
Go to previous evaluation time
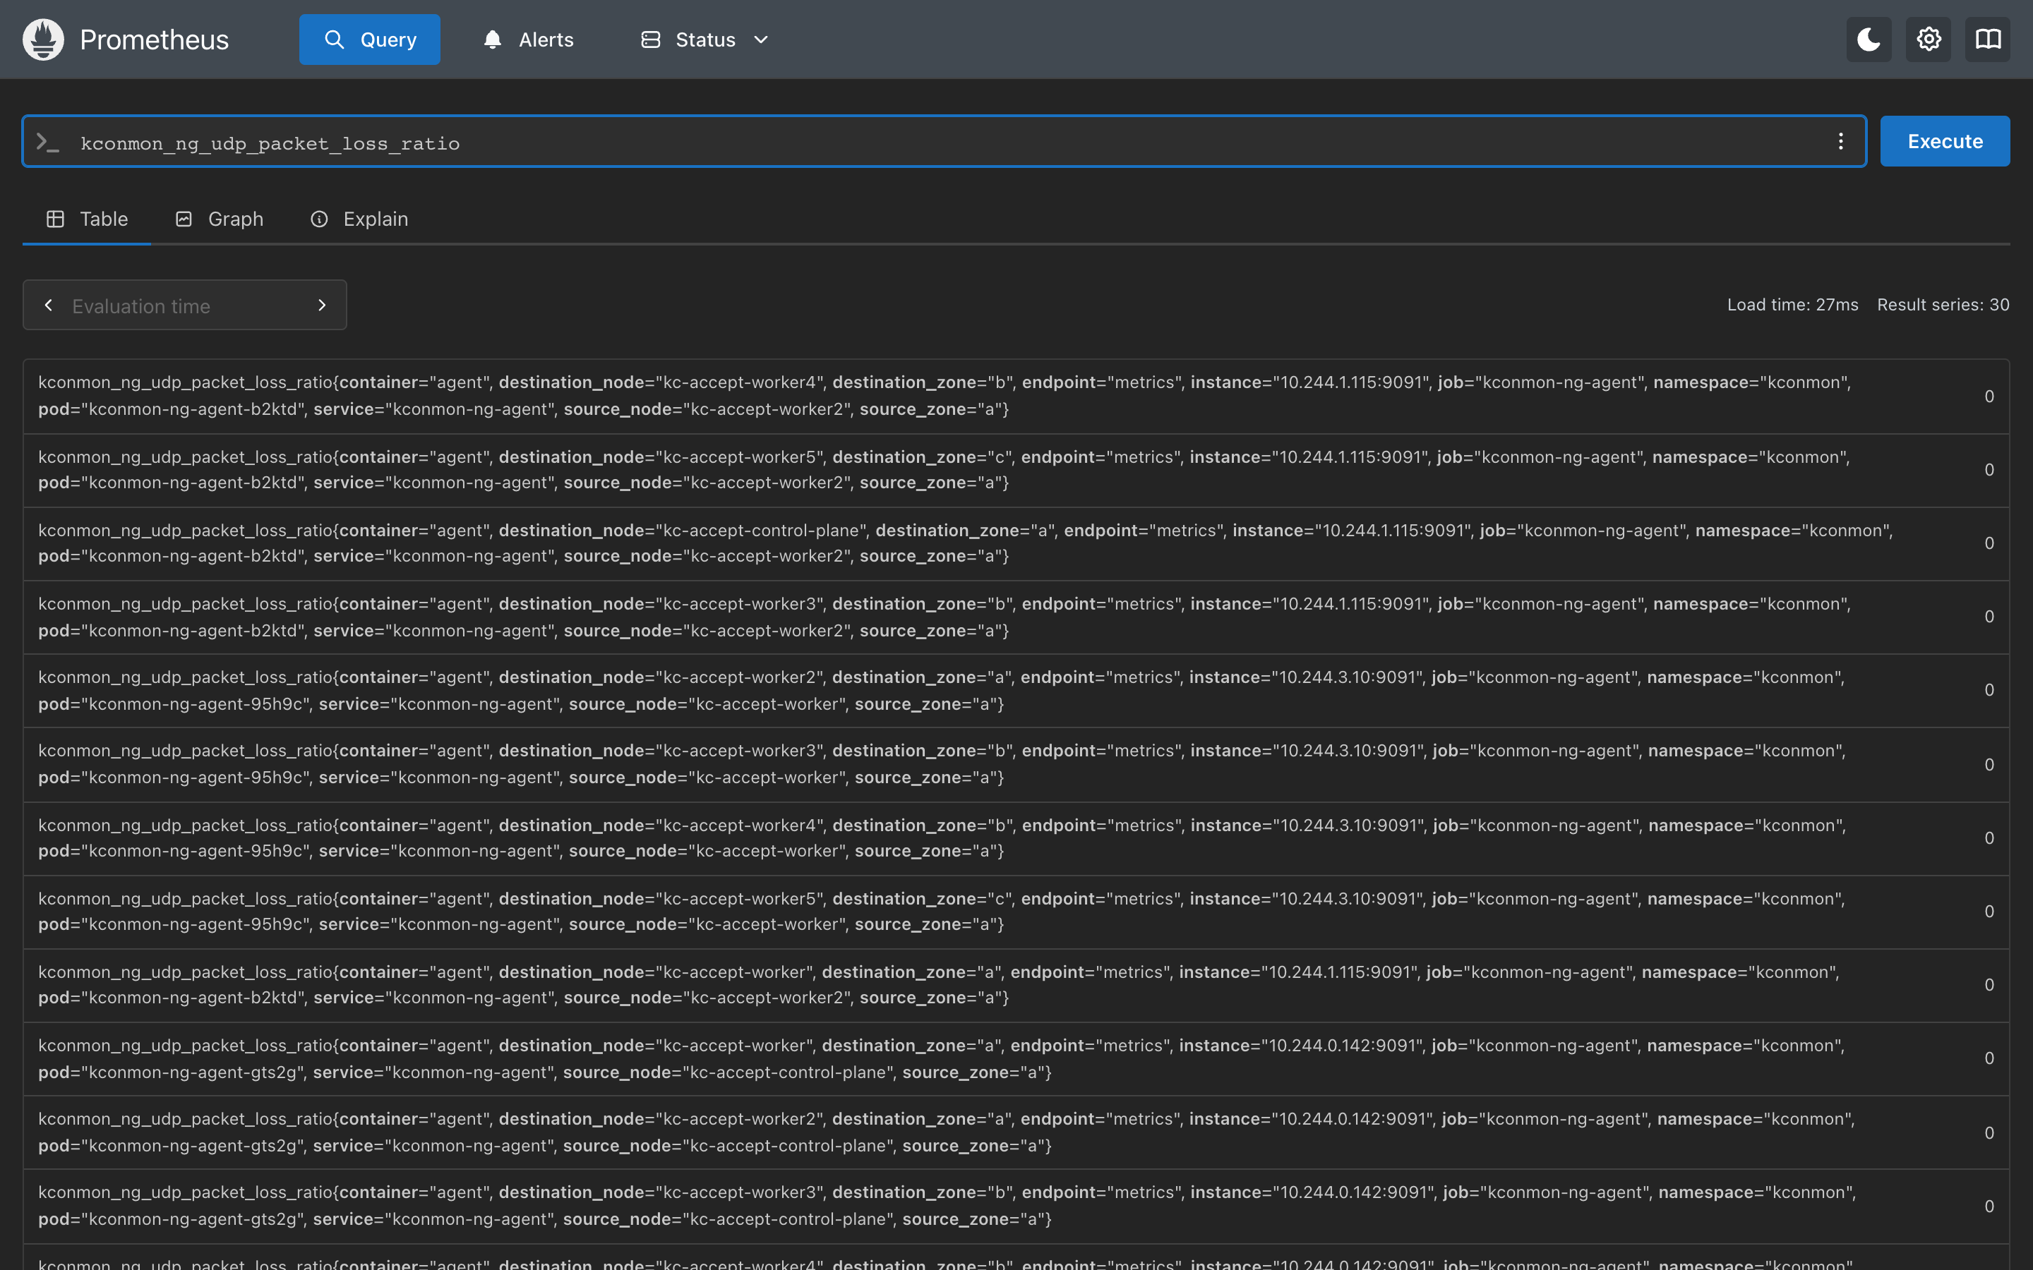pyautogui.click(x=49, y=305)
